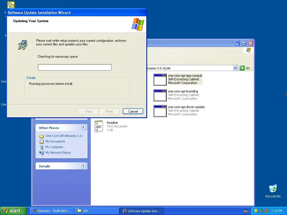287x215 pixels.
Task: Click the My Documents icon in the sidebar
Action: coord(41,141)
